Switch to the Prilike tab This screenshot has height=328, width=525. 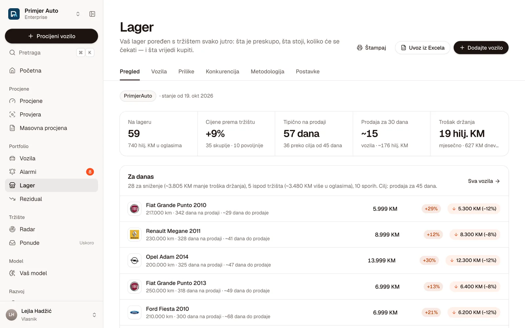click(x=186, y=72)
